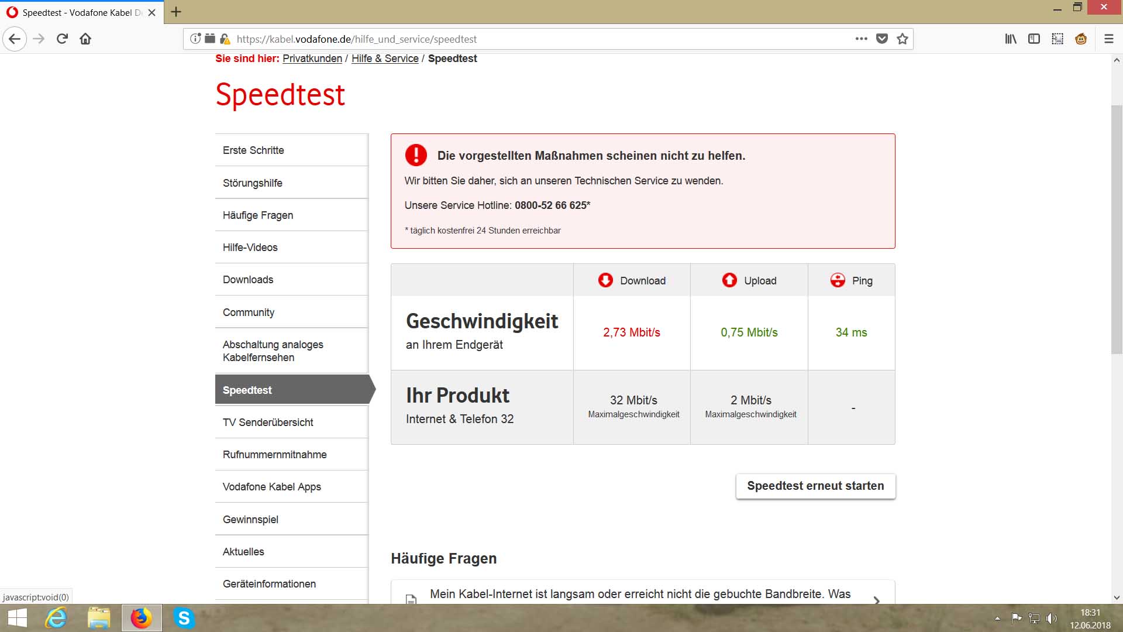
Task: Click the Häufige Fragen sidebar item
Action: 257,215
